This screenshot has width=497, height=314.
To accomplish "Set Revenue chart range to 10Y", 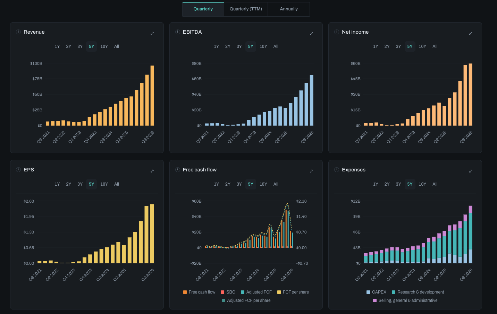I will 104,46.
